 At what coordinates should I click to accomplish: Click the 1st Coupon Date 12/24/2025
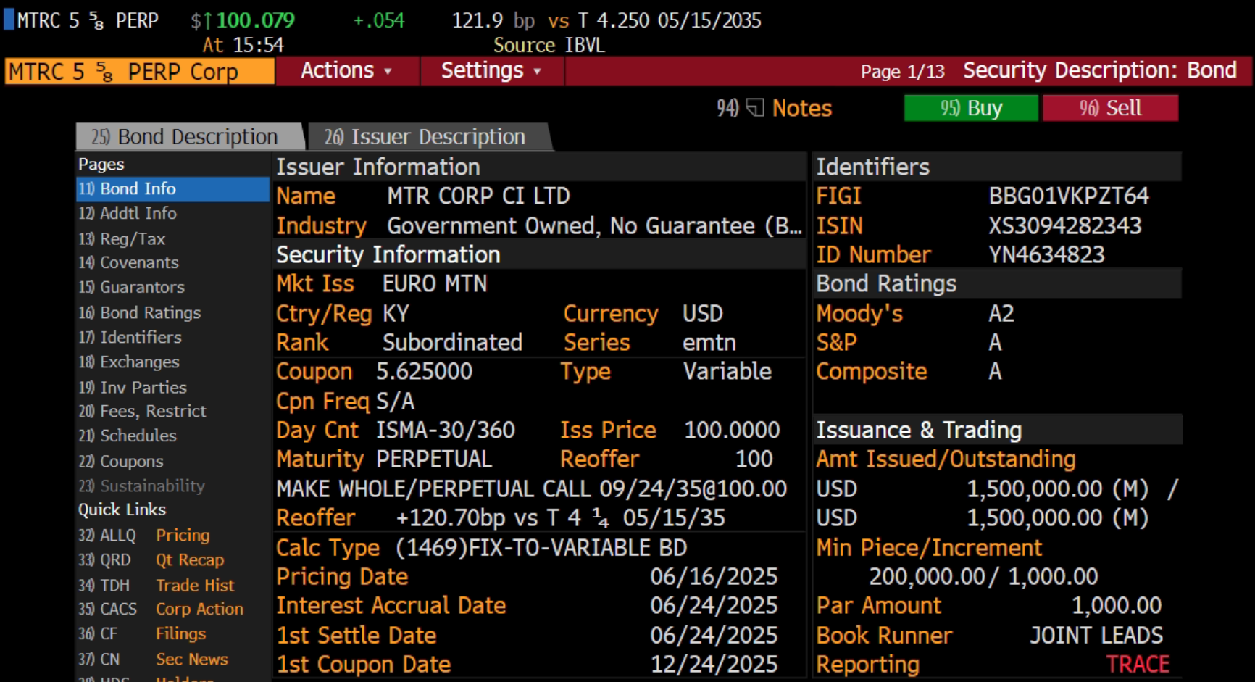coord(714,665)
